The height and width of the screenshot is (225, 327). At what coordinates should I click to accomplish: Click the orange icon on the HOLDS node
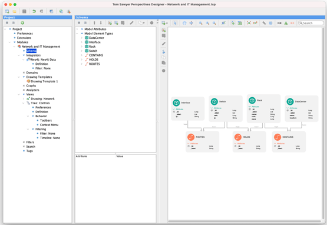click(x=238, y=137)
